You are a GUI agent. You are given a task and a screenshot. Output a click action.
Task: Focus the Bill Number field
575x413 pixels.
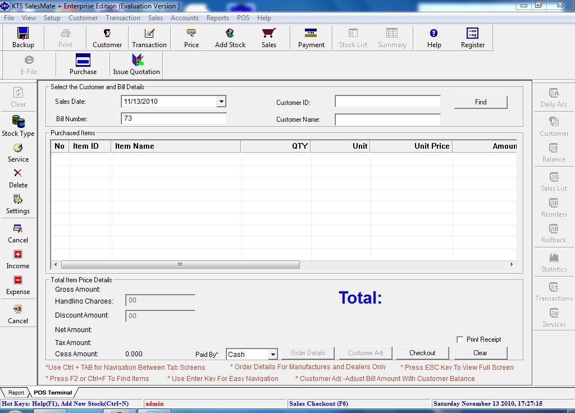pos(174,118)
